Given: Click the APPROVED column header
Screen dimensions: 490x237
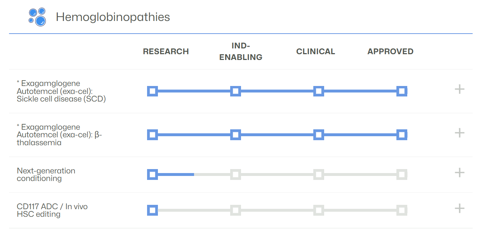Looking at the screenshot, I should point(390,52).
